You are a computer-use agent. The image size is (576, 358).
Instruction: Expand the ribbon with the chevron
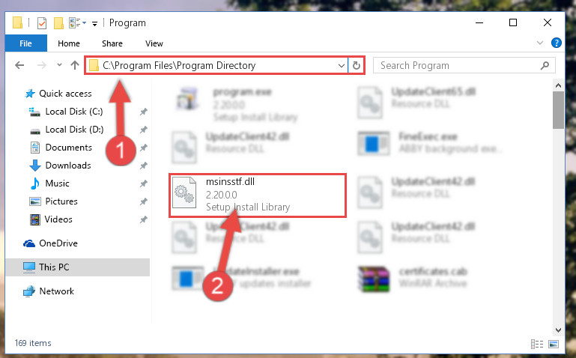point(539,43)
